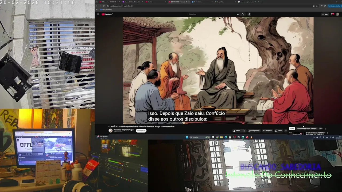342x192 pixels.
Task: Click the YouTube Premium logo
Action: (x=107, y=14)
